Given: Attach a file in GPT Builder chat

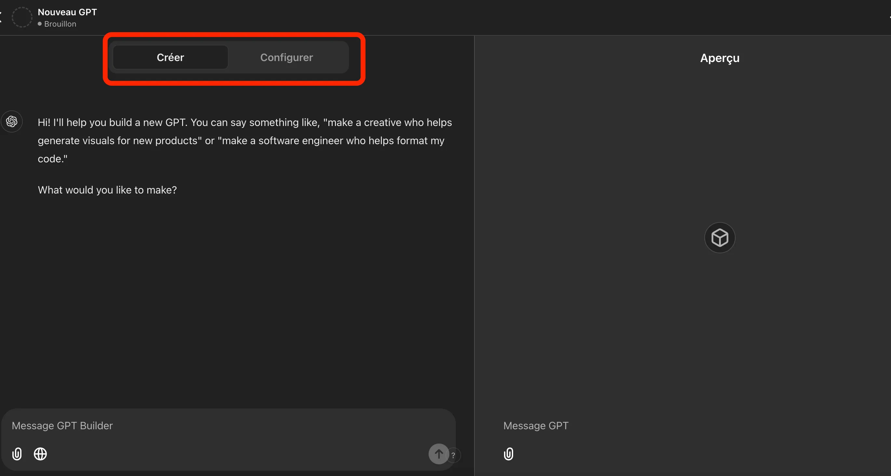Looking at the screenshot, I should click(17, 454).
